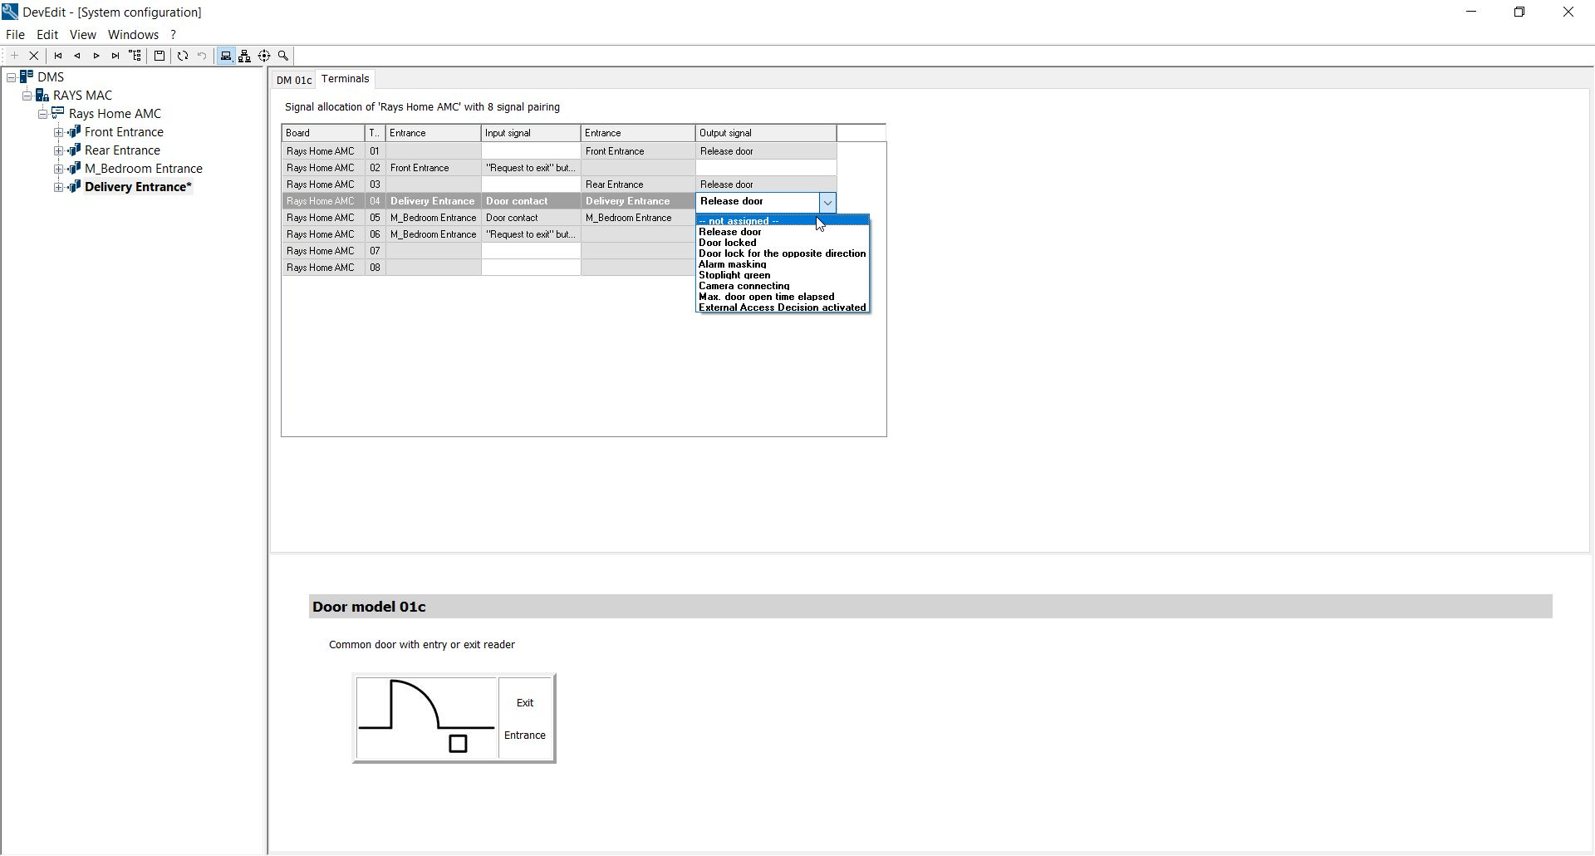Click the delete X toolbar icon

tap(34, 56)
